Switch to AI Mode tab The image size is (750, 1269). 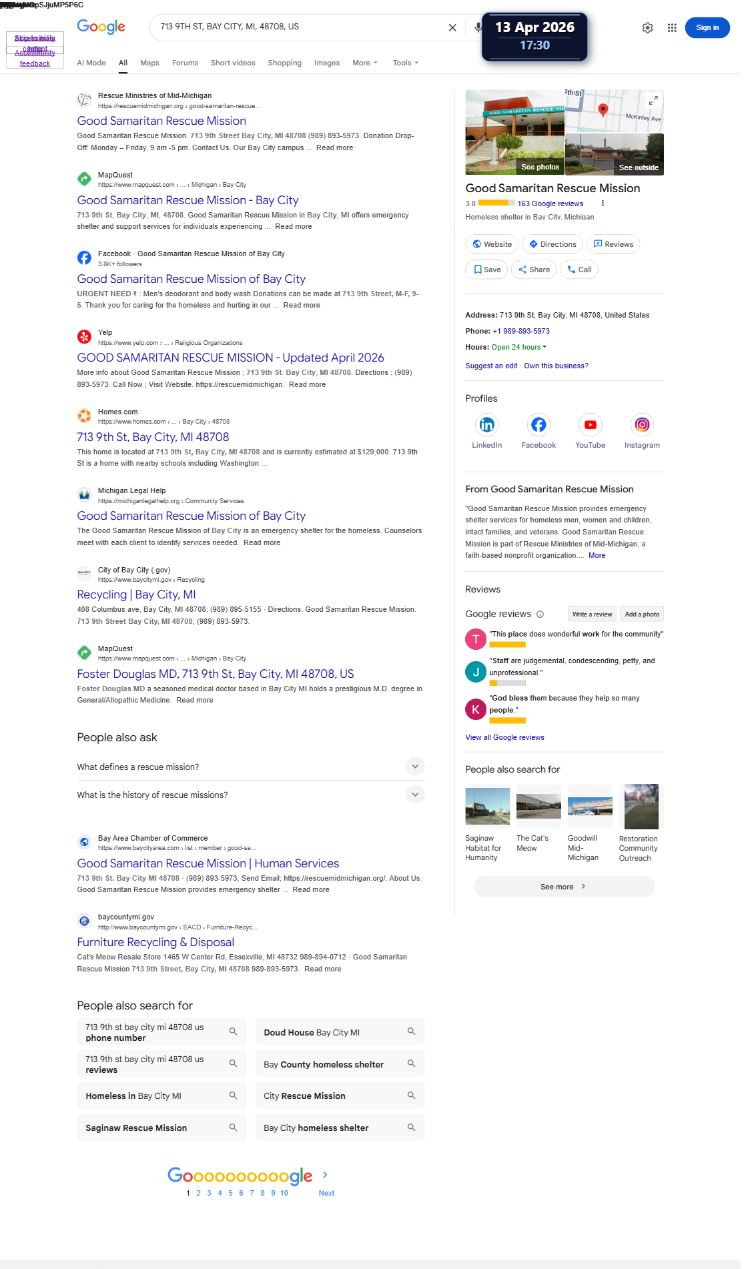91,63
